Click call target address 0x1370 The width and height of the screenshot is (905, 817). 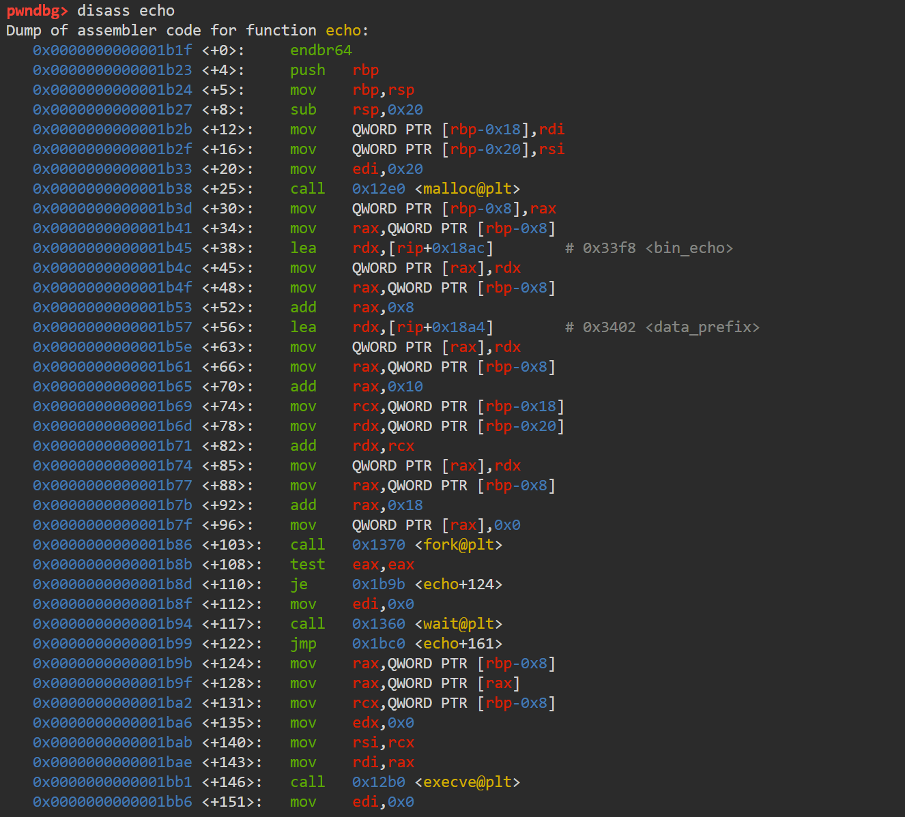tap(379, 545)
